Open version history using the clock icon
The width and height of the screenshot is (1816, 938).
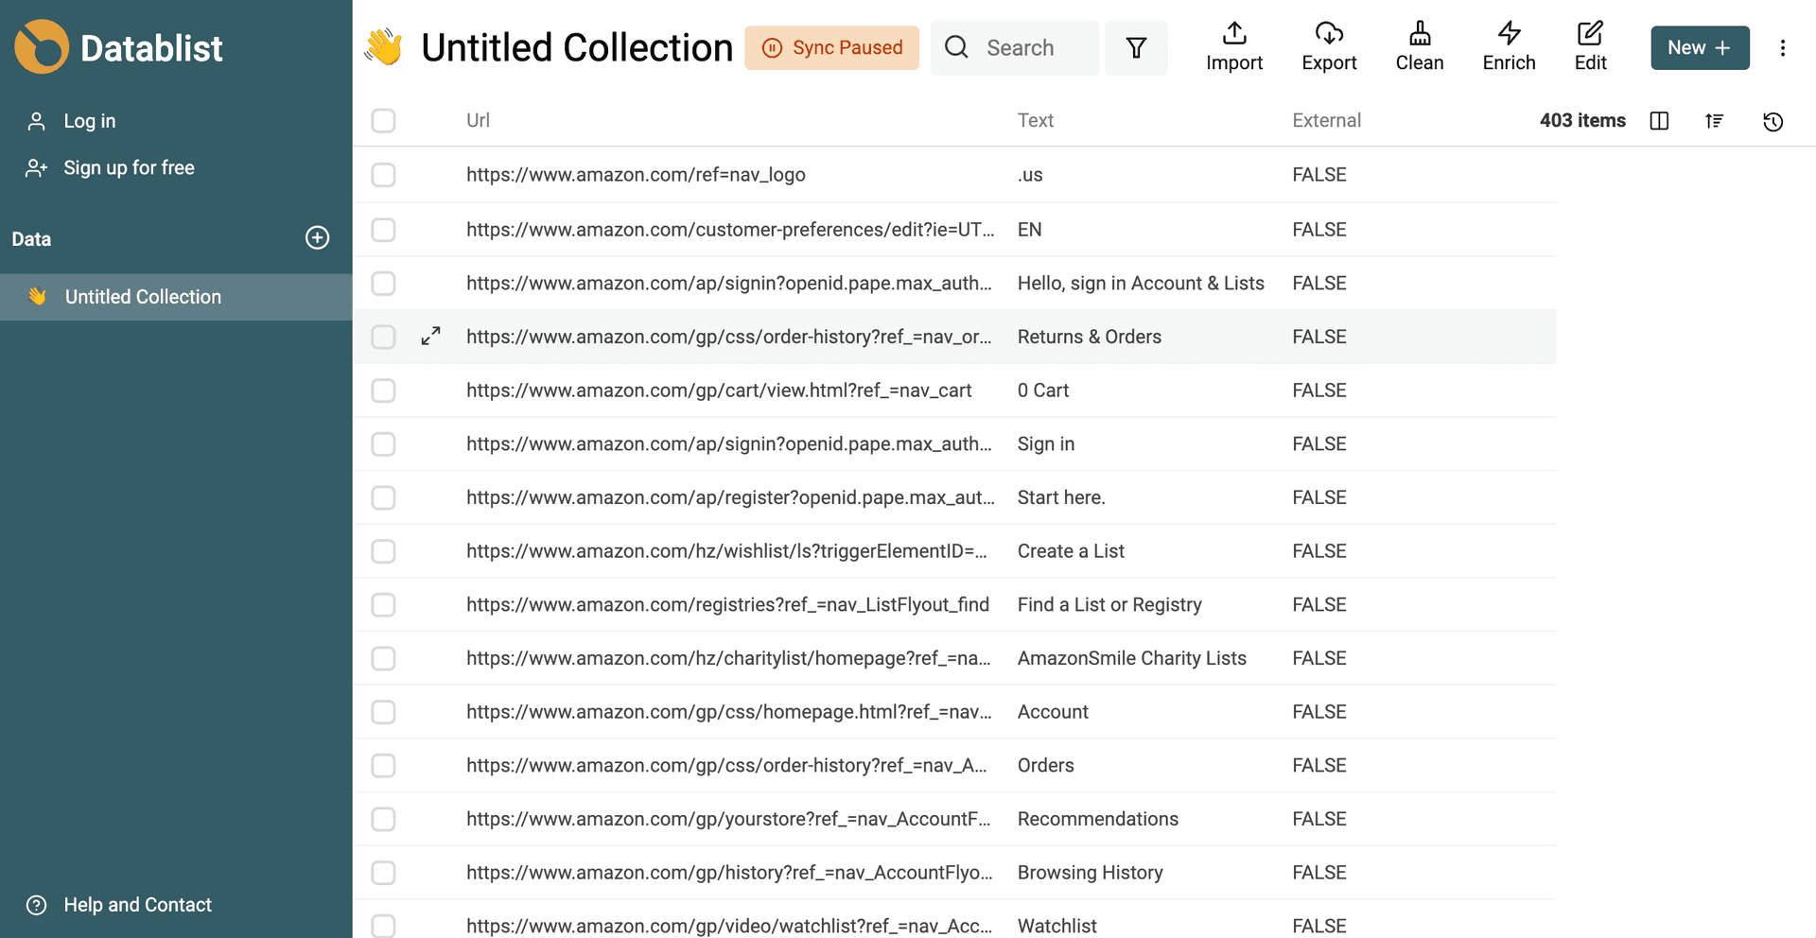click(x=1773, y=121)
